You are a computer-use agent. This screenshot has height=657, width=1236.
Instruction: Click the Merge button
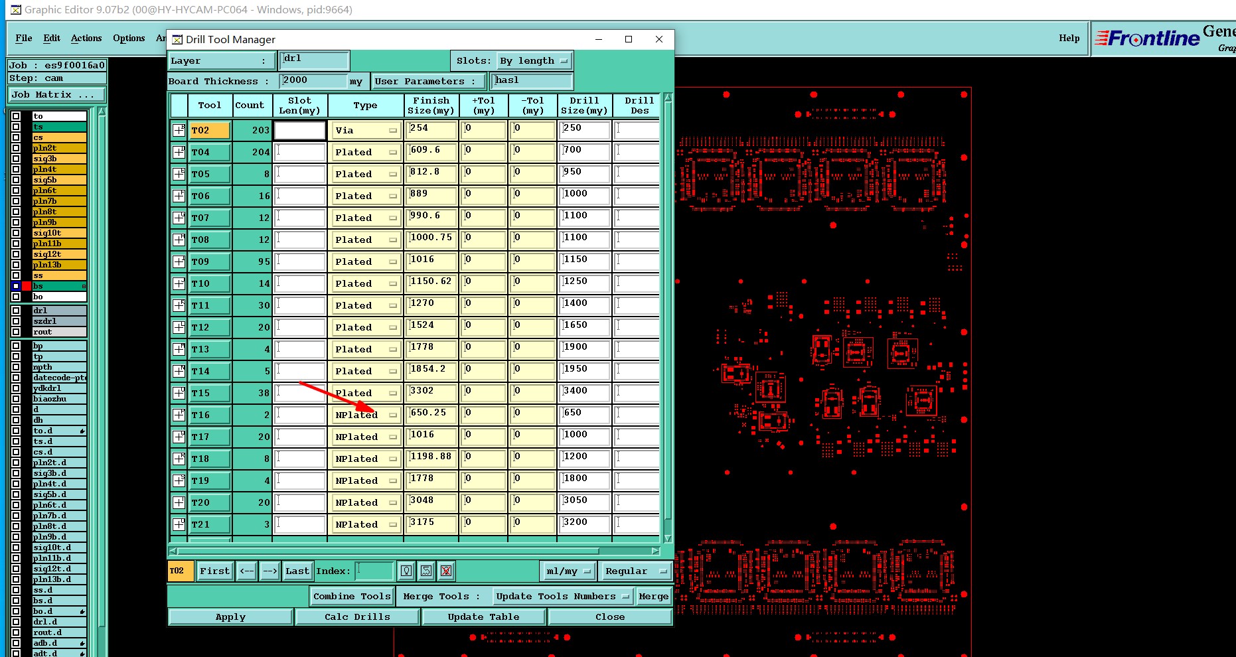click(653, 596)
